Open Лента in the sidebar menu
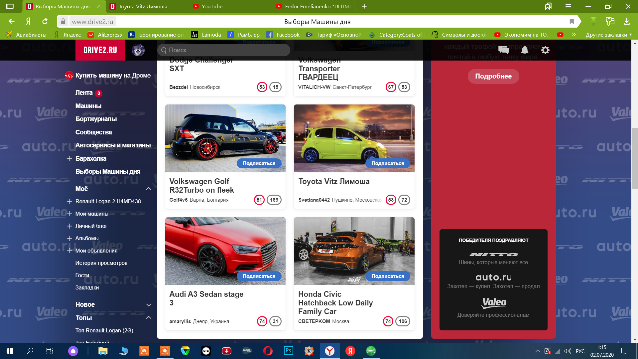The width and height of the screenshot is (638, 359). point(84,92)
